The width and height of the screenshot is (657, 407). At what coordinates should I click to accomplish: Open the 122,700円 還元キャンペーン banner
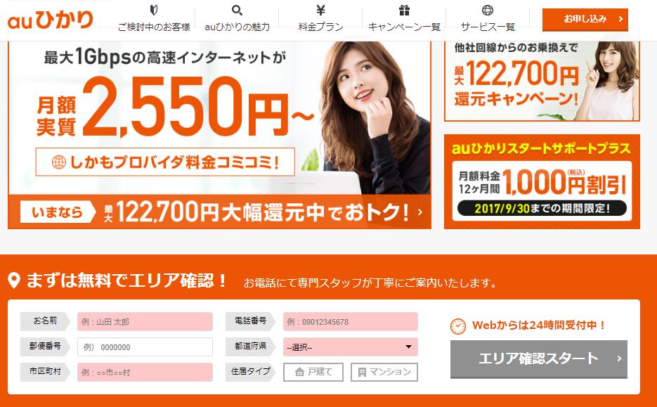[542, 81]
